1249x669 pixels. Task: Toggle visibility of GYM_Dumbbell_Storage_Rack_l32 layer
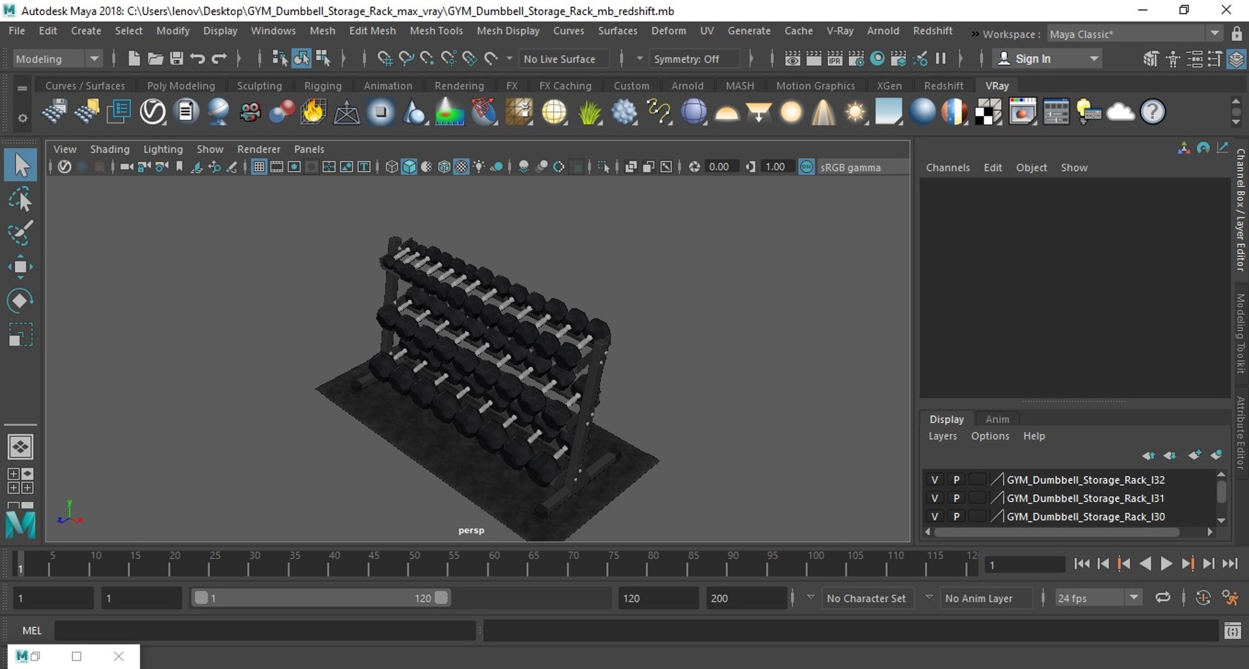click(x=935, y=480)
